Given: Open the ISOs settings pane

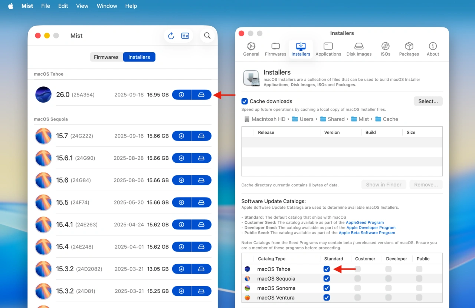Looking at the screenshot, I should [x=385, y=49].
